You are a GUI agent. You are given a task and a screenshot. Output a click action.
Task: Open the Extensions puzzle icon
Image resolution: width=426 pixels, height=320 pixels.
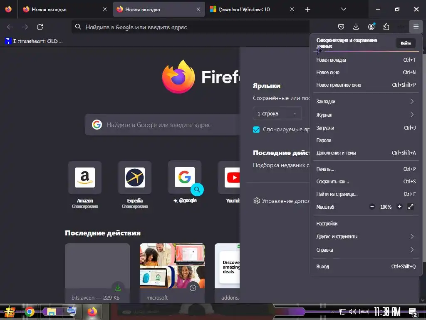pos(386,27)
